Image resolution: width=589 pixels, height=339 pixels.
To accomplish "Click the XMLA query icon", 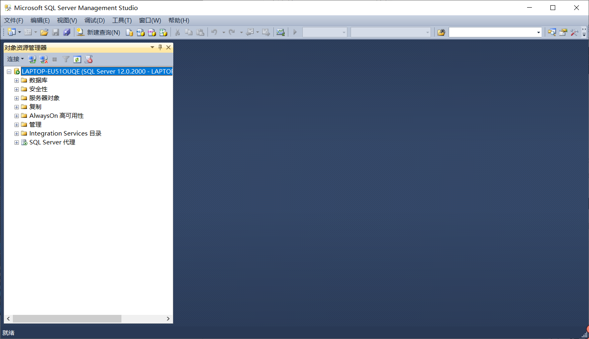I will tap(163, 32).
